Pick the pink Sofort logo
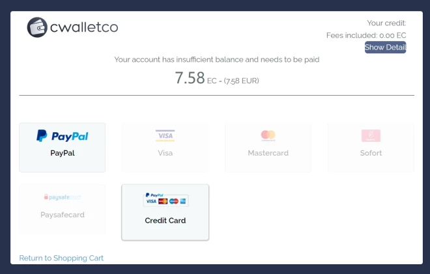Viewport: 430px width, 274px height. pos(371,135)
